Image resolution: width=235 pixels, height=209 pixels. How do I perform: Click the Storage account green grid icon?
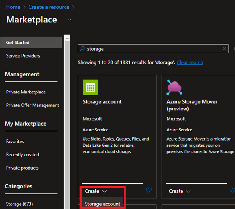[x=90, y=87]
